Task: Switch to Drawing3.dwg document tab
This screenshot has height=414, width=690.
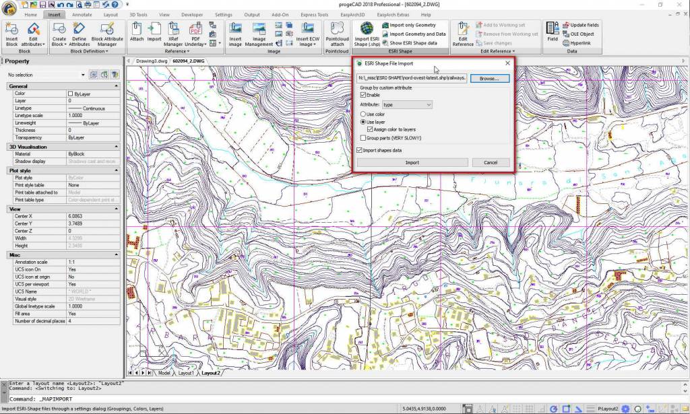Action: point(152,61)
